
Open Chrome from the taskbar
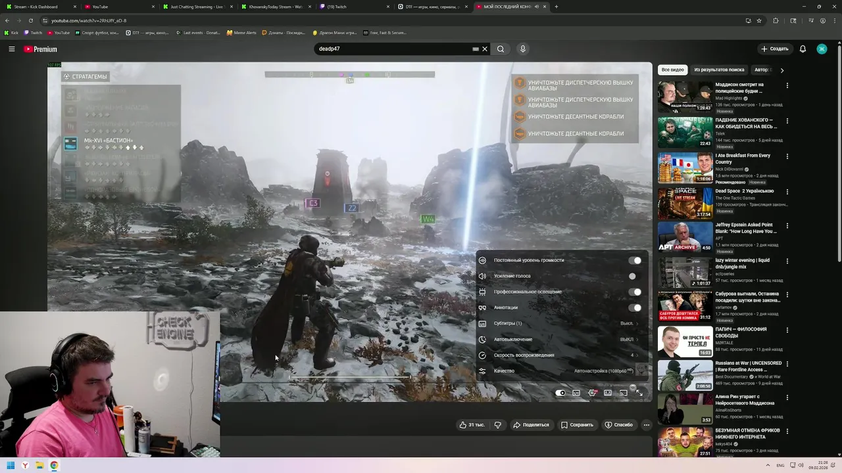tap(54, 465)
